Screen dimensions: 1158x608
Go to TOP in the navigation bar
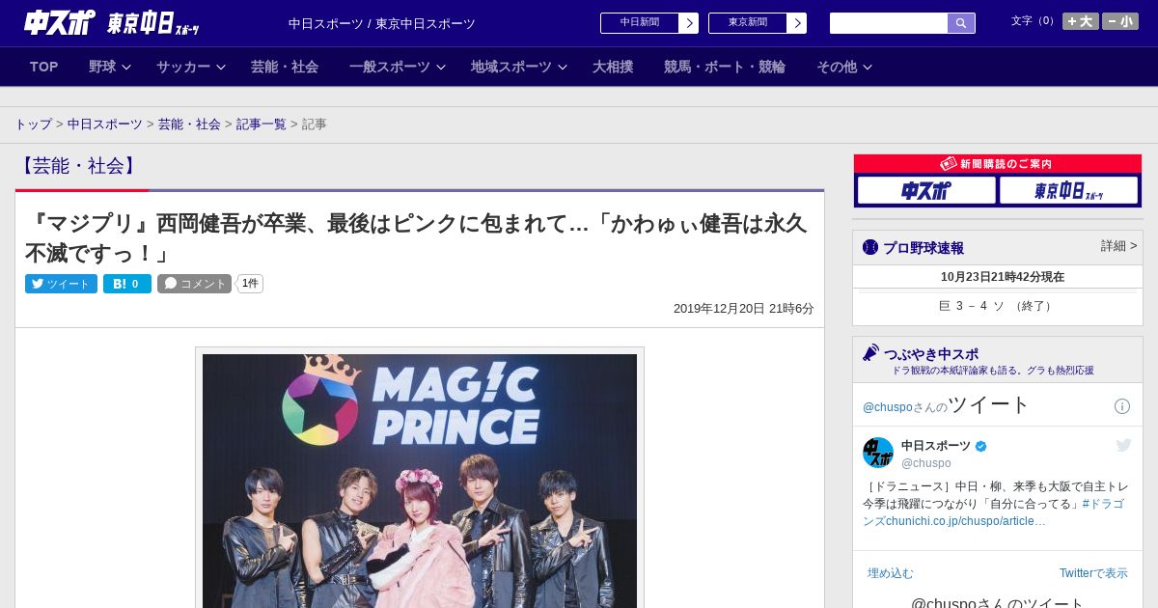tap(44, 67)
